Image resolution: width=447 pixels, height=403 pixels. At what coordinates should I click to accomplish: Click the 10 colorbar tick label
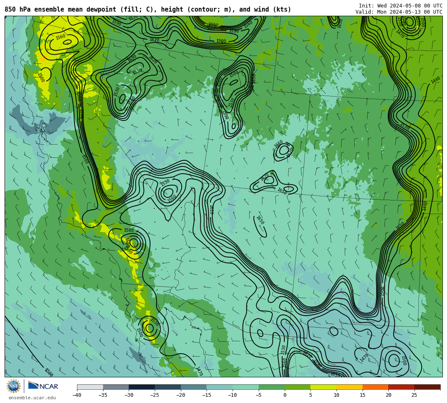pos(336,395)
